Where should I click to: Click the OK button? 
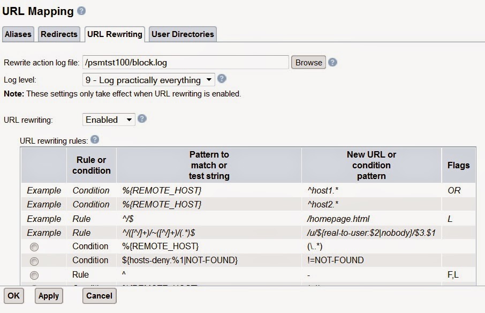[14, 295]
